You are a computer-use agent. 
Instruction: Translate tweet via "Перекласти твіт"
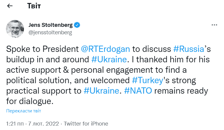(24, 111)
